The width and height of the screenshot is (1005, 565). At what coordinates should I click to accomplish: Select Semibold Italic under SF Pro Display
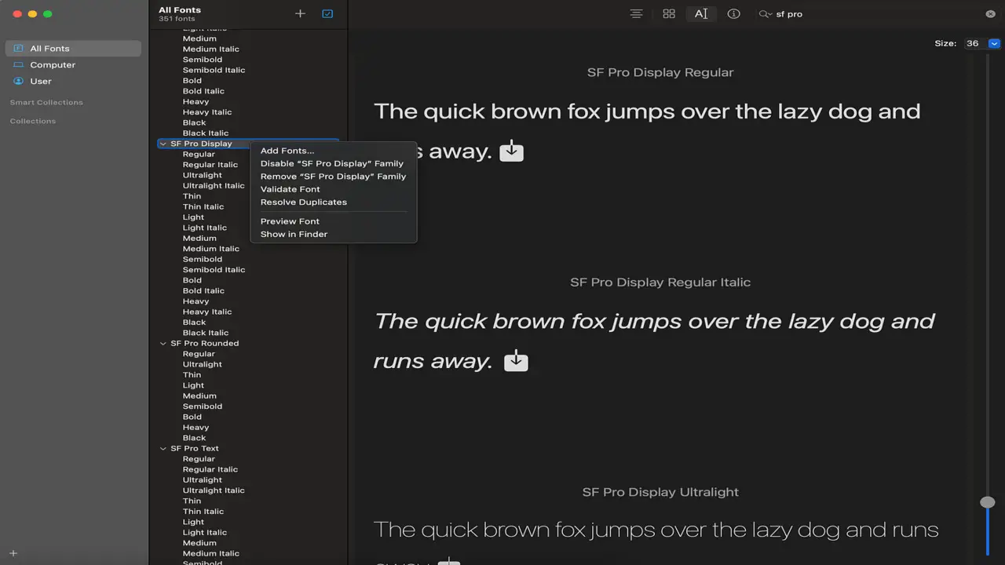click(x=214, y=270)
